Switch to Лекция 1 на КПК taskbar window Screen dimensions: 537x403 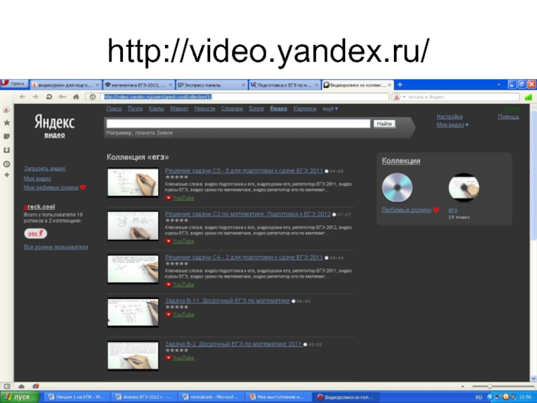pos(77,397)
